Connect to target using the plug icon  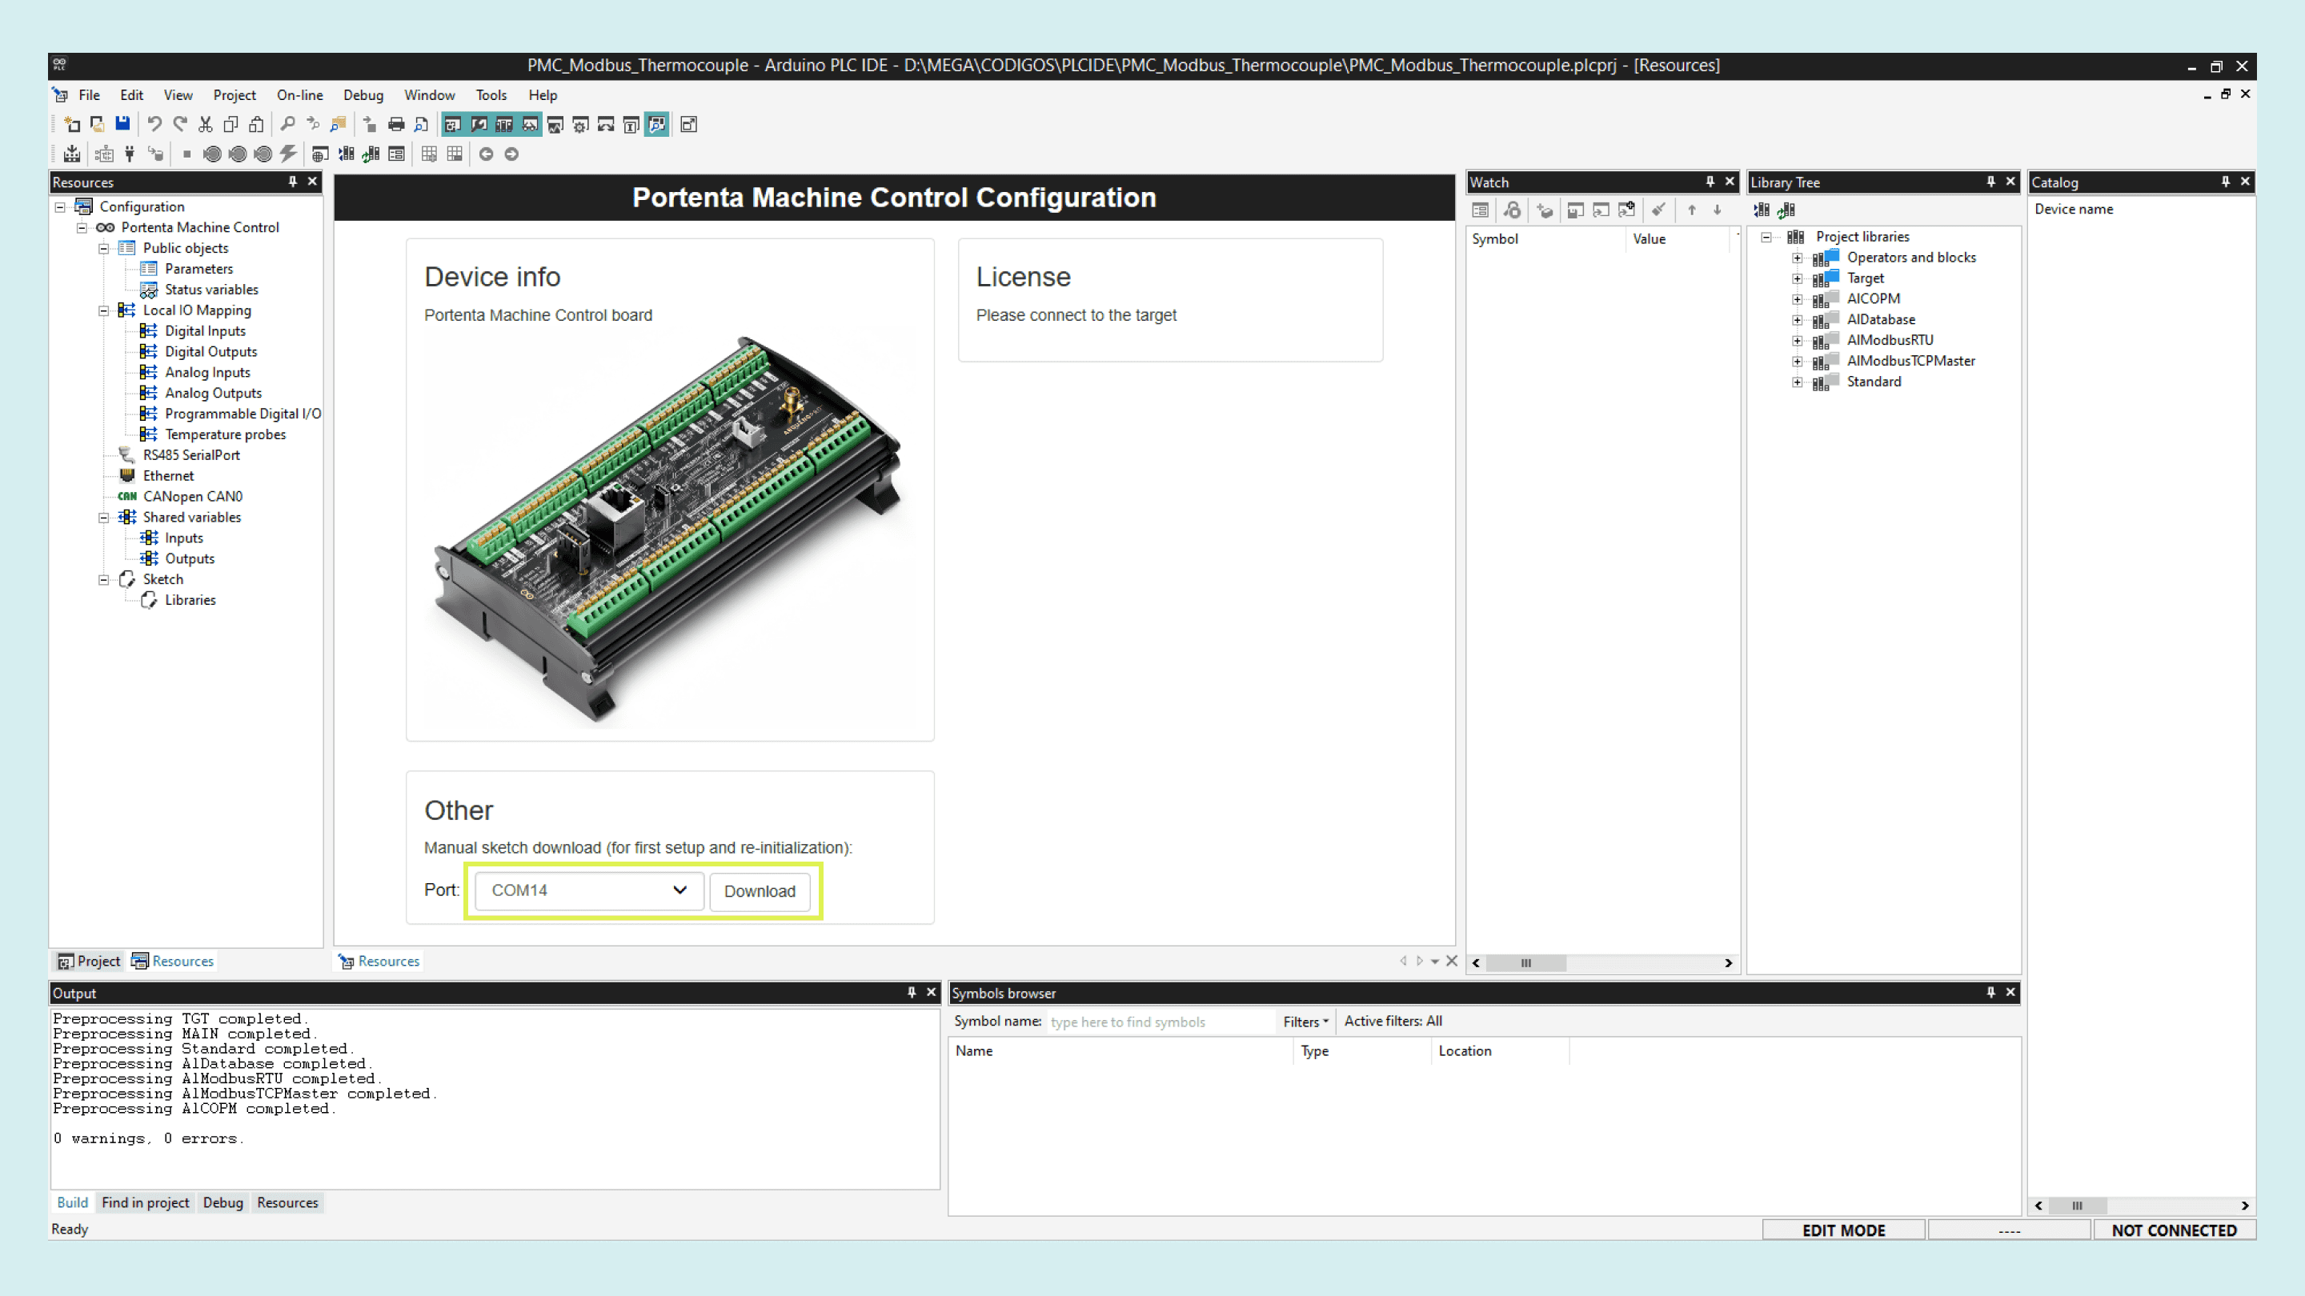coord(130,154)
